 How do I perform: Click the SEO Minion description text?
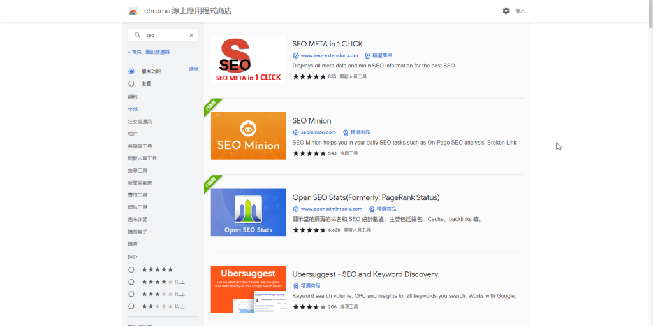pyautogui.click(x=404, y=142)
